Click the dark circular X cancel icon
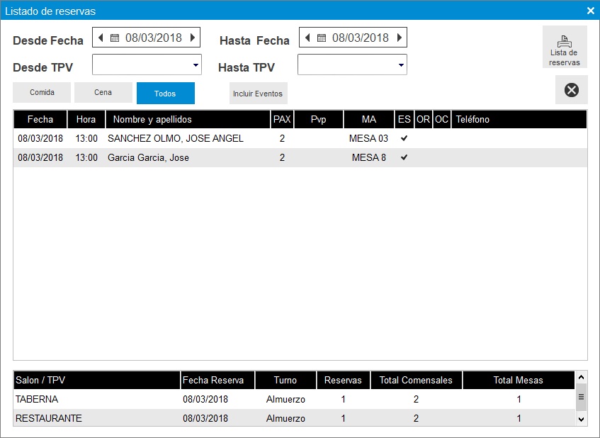 point(571,90)
